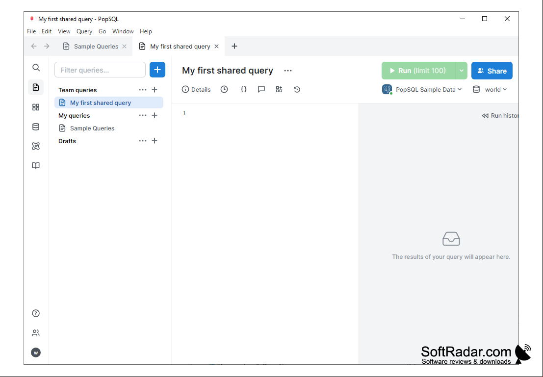This screenshot has height=377, width=543.
Task: Open the team members icon
Action: 36,333
